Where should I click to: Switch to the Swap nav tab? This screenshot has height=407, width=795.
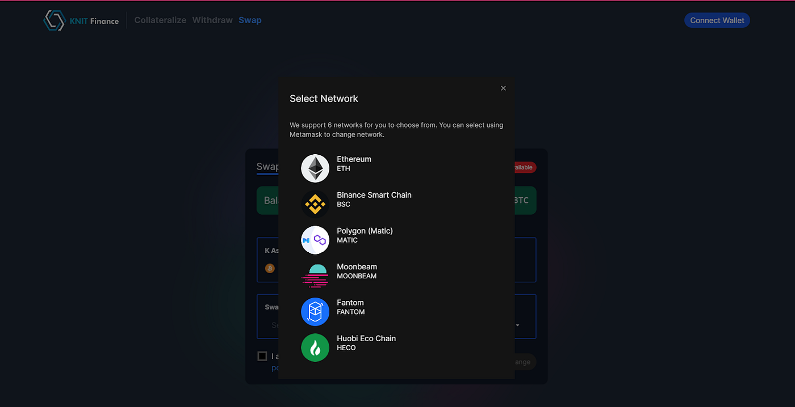(x=250, y=20)
